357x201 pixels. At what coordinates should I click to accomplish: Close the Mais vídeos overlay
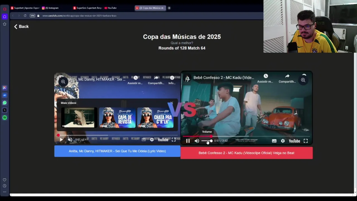pos(172,103)
